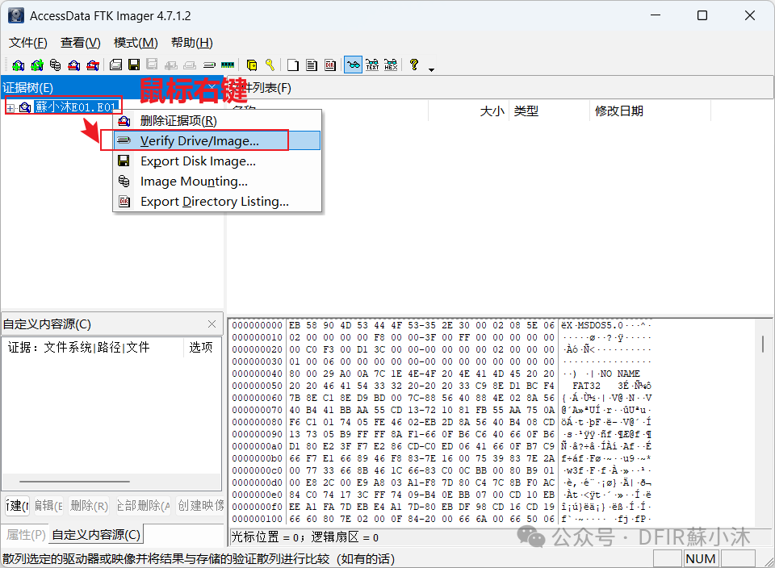Click the AccessData FTK Imager app title icon
This screenshot has width=775, height=568.
click(16, 16)
